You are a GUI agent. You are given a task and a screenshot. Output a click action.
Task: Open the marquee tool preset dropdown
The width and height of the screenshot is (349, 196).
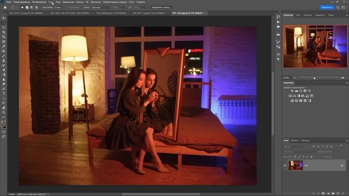click(14, 7)
